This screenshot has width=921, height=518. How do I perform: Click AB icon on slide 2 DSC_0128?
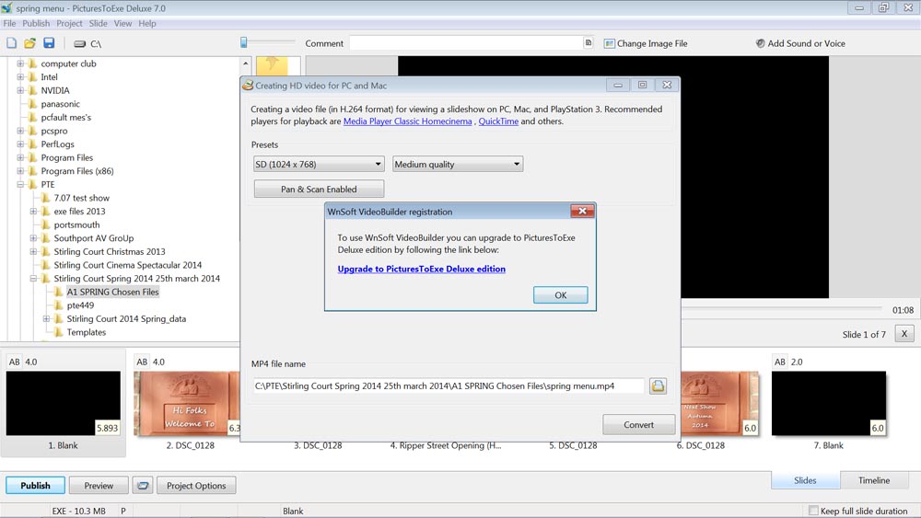(x=142, y=362)
